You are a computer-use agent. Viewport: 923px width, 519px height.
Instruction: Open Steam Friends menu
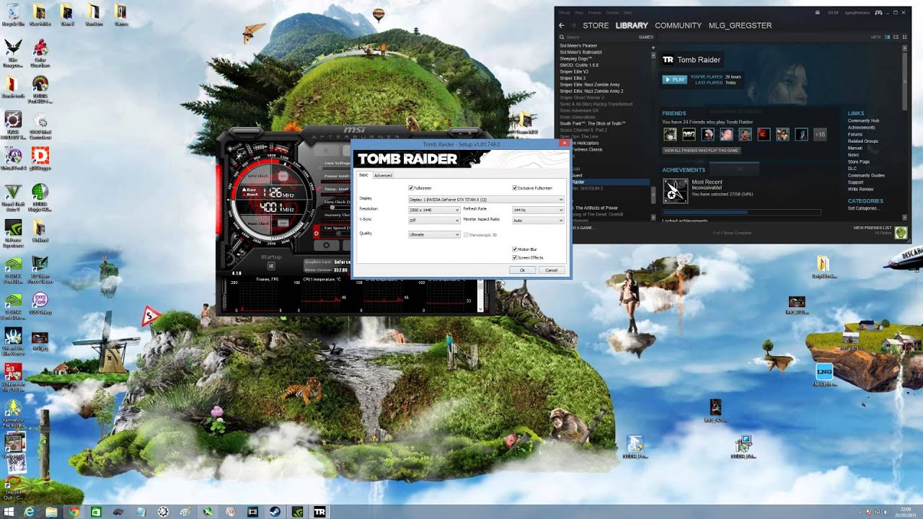[x=594, y=12]
